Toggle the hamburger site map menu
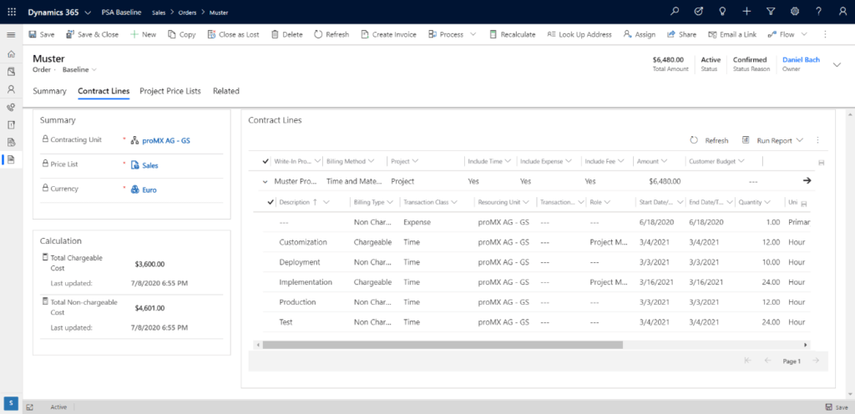The image size is (855, 414). point(11,35)
